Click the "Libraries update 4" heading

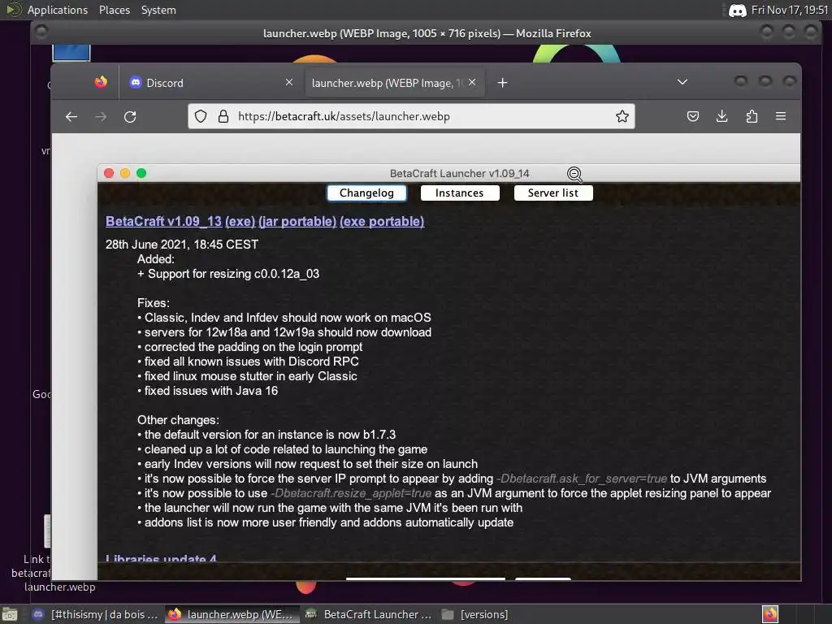coord(161,559)
